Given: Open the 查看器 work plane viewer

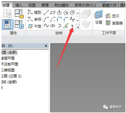Looking at the screenshot, I should pos(114,23).
